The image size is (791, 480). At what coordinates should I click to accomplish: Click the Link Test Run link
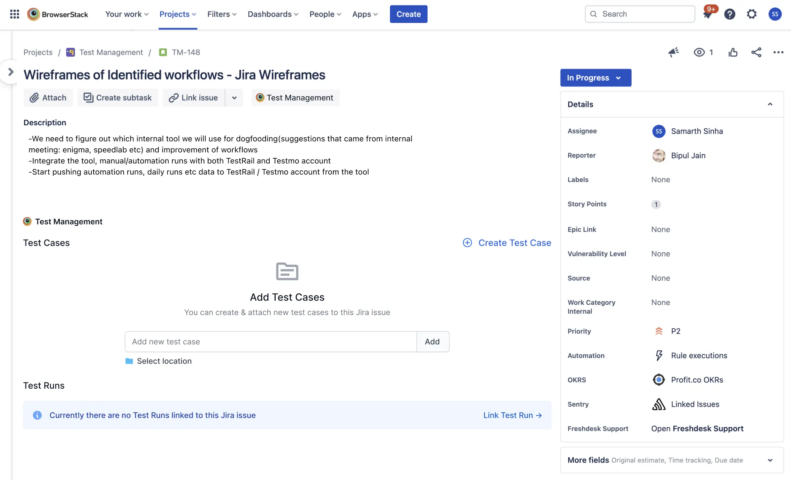512,415
